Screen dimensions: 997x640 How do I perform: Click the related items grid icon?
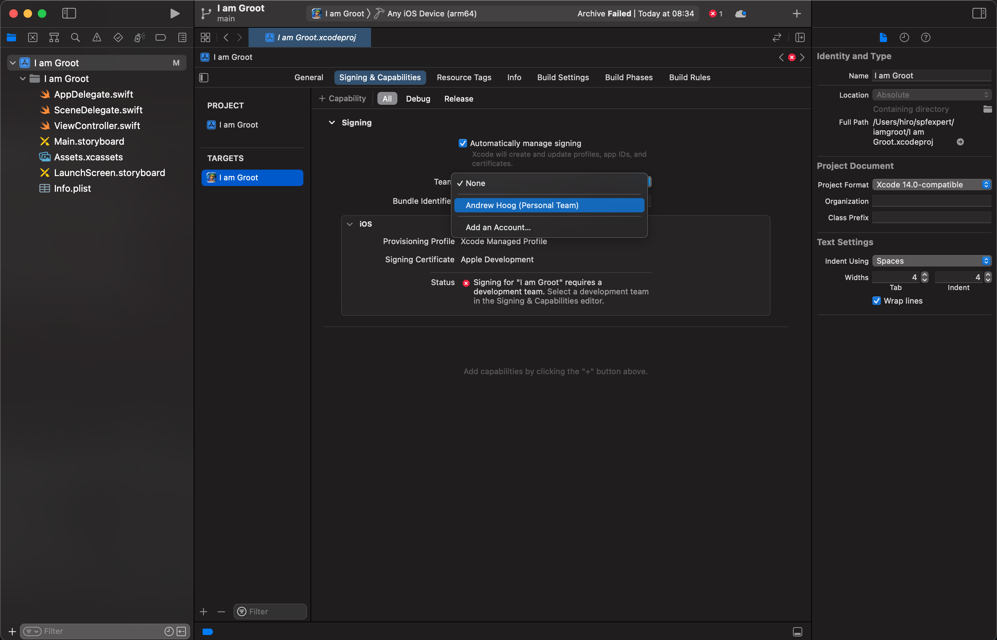tap(205, 37)
